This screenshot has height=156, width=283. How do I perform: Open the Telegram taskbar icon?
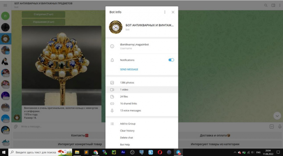178,152
